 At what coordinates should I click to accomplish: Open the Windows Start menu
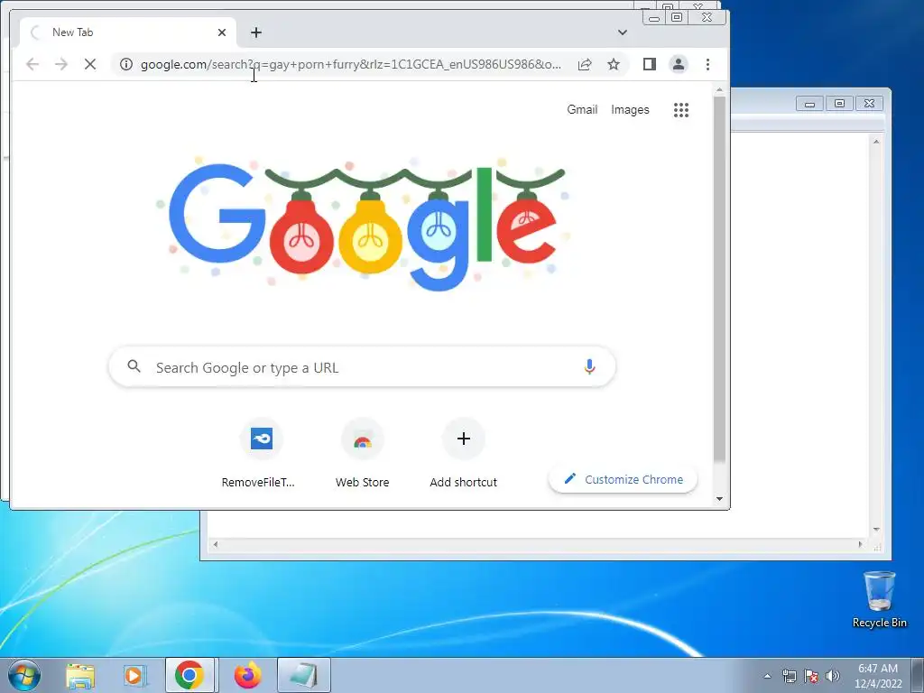[x=24, y=675]
